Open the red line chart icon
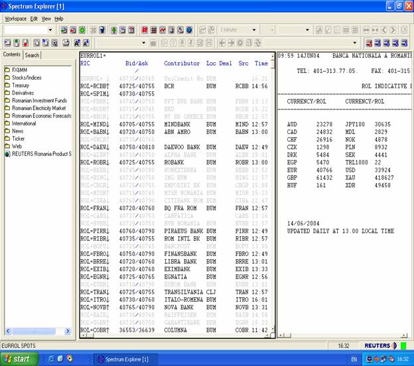This screenshot has width=414, height=366. coord(163,30)
